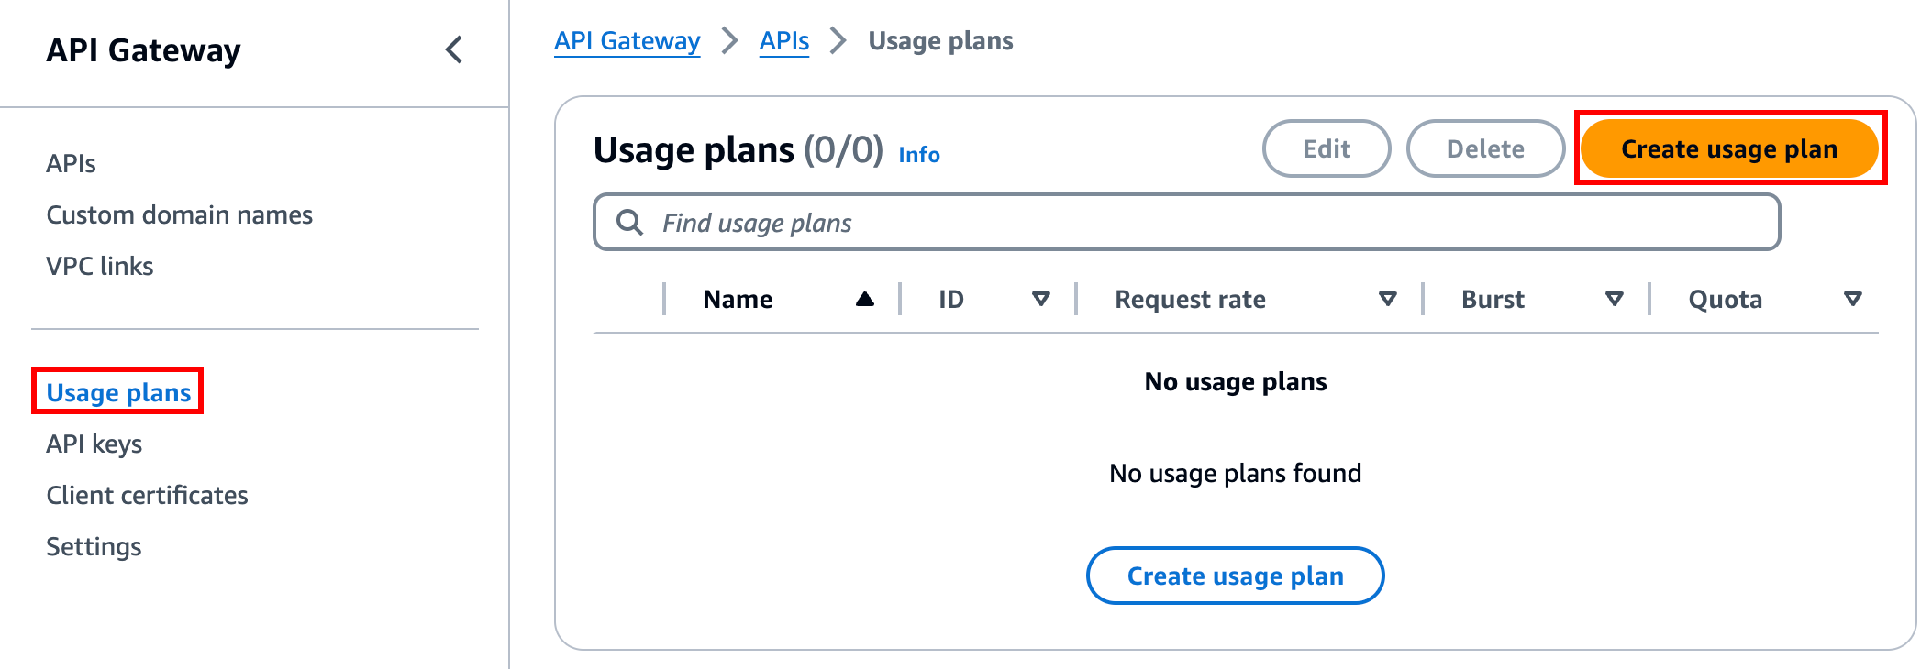Click Create usage plan in empty table
Image resolution: width=1932 pixels, height=669 pixels.
pyautogui.click(x=1235, y=576)
